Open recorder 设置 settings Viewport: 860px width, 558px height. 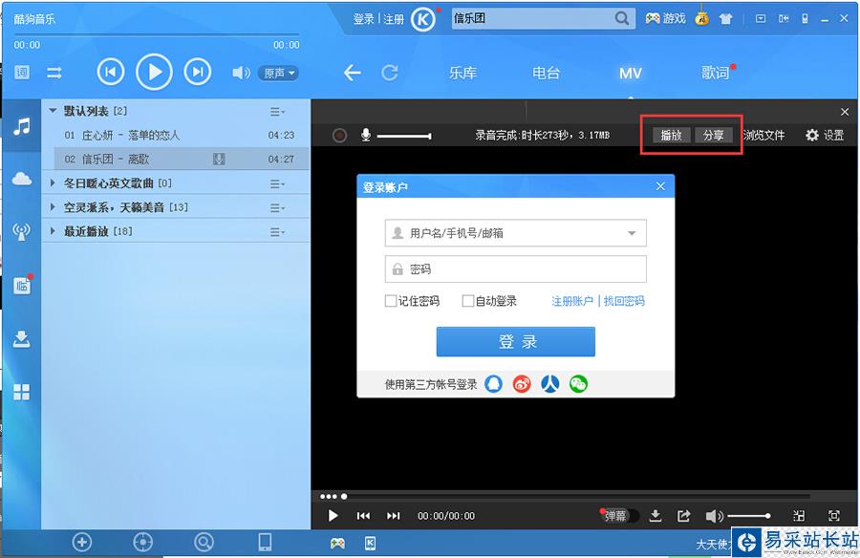(825, 135)
